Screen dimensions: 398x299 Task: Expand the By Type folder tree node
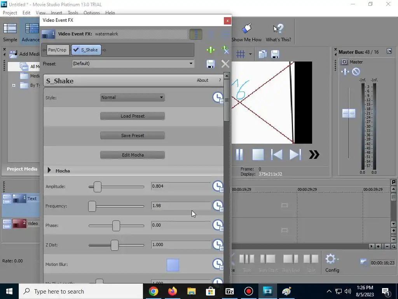tap(14, 85)
